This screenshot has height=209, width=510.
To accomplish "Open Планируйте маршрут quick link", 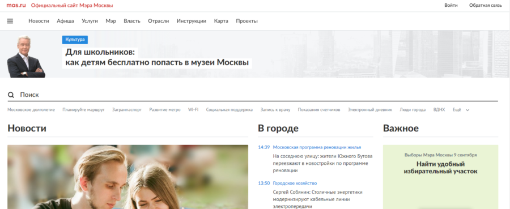I will [x=84, y=110].
